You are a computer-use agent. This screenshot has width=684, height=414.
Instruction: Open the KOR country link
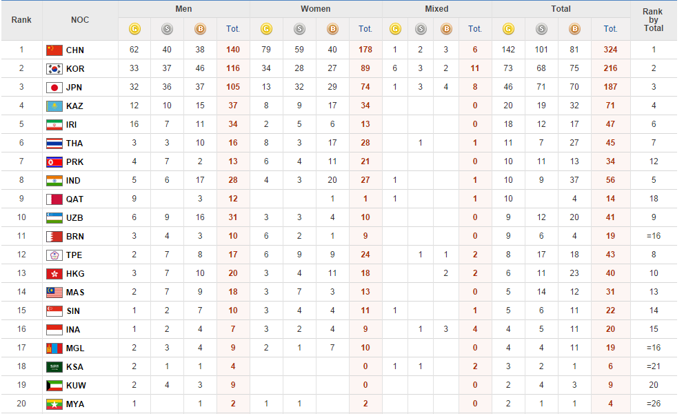click(75, 69)
